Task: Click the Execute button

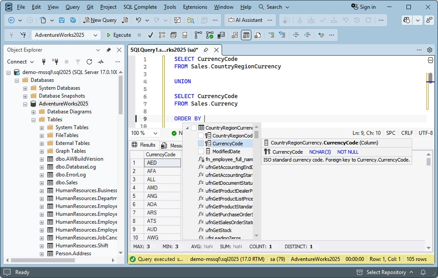Action: click(119, 35)
